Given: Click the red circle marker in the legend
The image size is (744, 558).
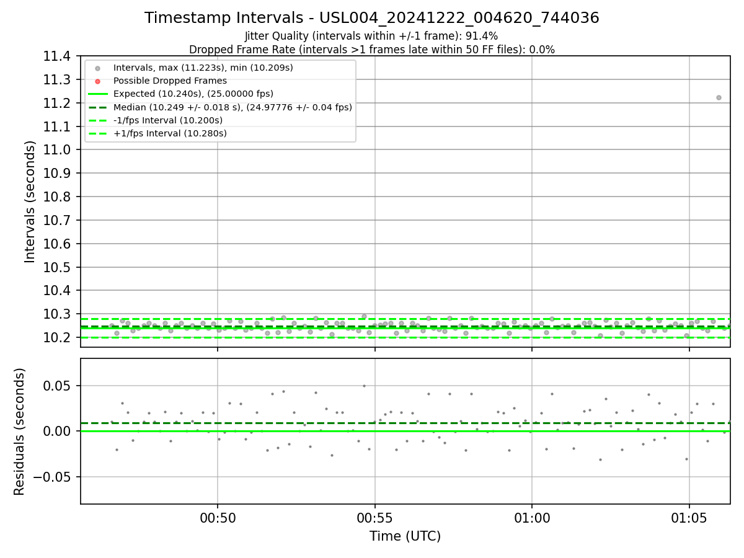Looking at the screenshot, I should point(97,81).
